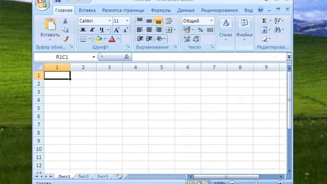Switch to the Главная tab
Image resolution: width=327 pixels, height=184 pixels.
click(x=64, y=10)
